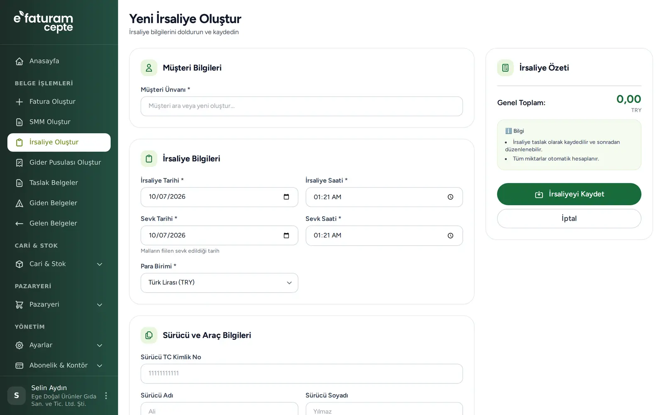
Task: Open the calendar picker for İrsaliye Tarihi
Action: click(286, 197)
